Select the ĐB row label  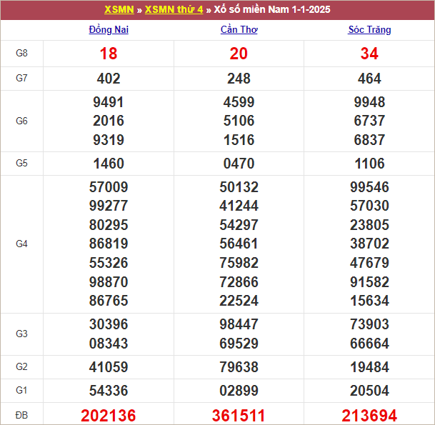(x=21, y=415)
